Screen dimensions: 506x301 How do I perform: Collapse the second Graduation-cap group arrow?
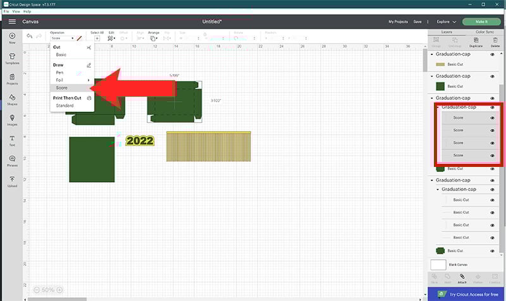click(432, 76)
